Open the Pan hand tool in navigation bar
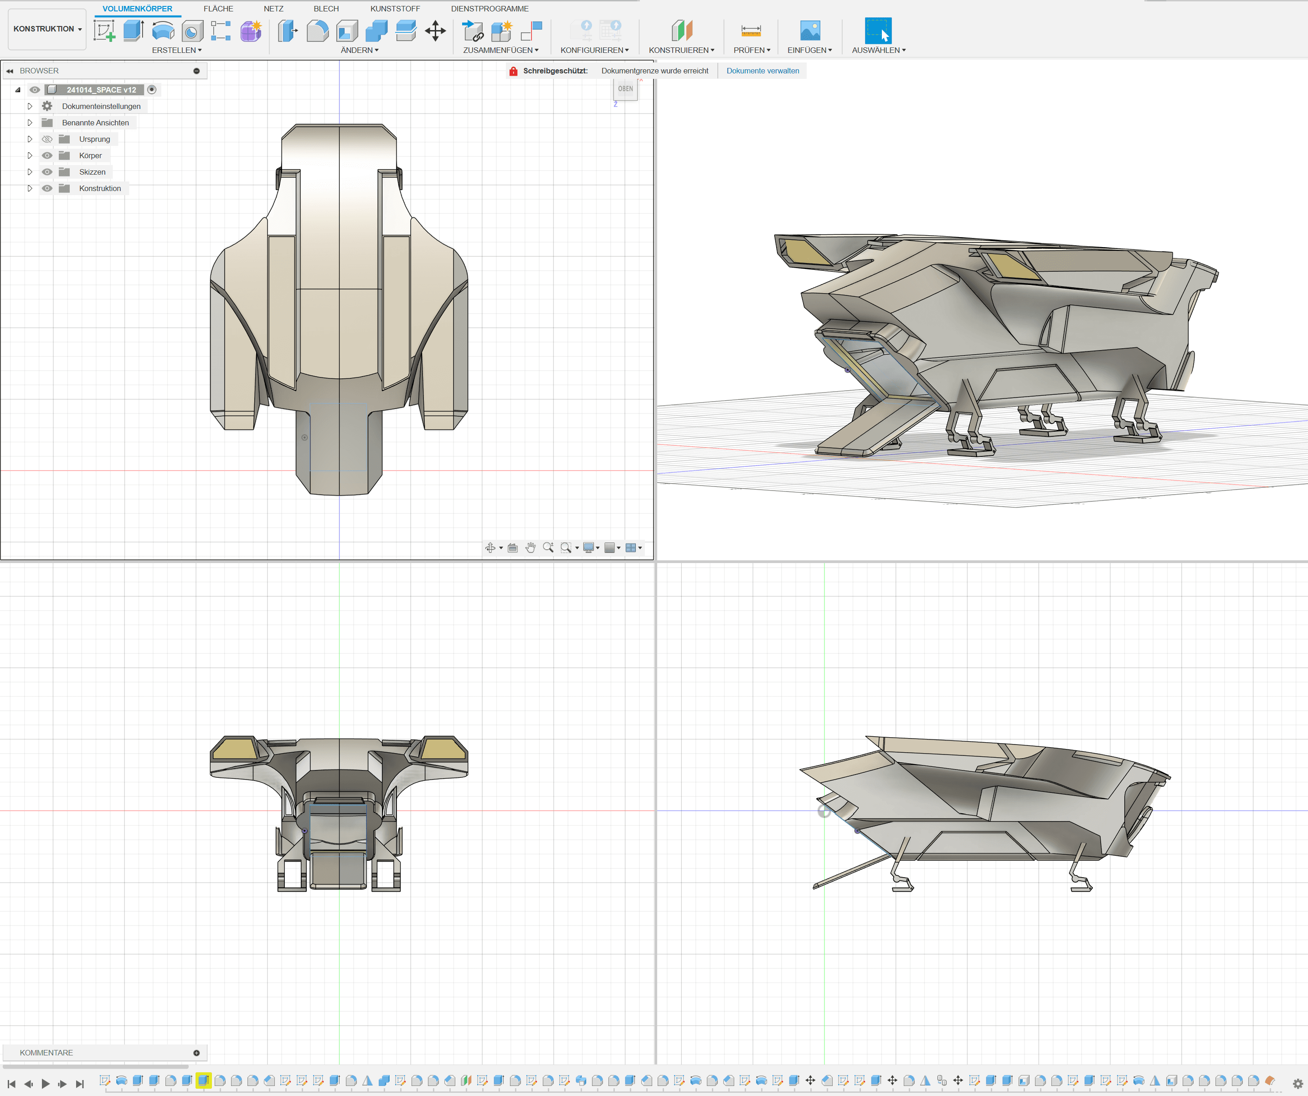This screenshot has width=1308, height=1096. click(530, 548)
